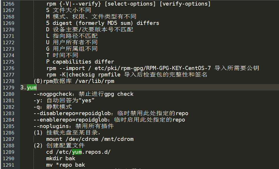Click line number 1279 in the gutter
The width and height of the screenshot is (279, 169).
(x=9, y=88)
